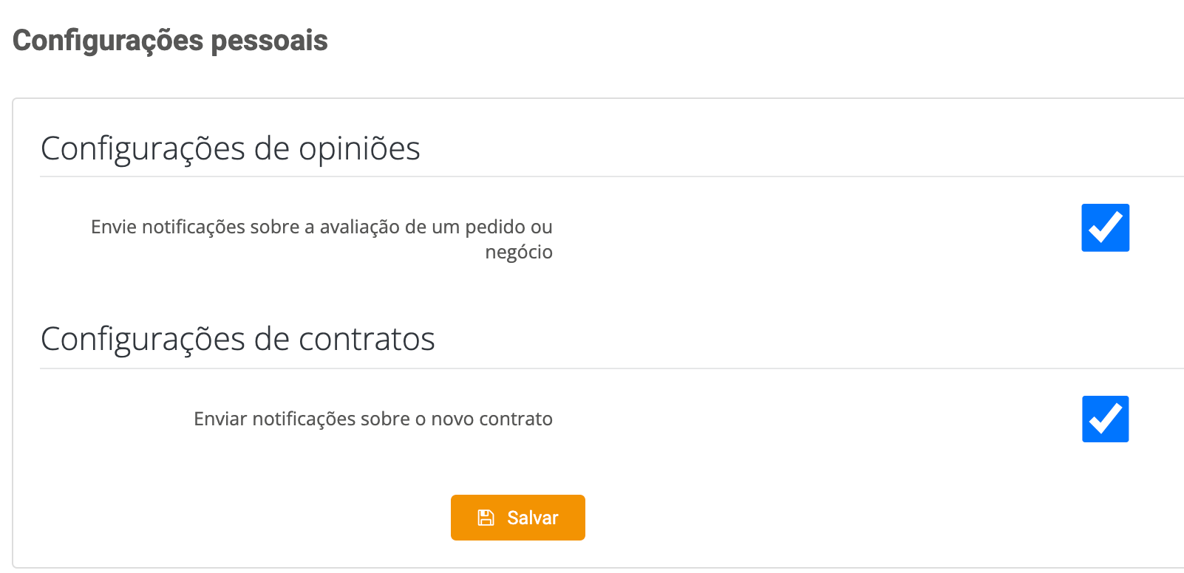Image resolution: width=1184 pixels, height=573 pixels.
Task: Select the 'Configurações de opiniões' section heading
Action: pos(230,148)
